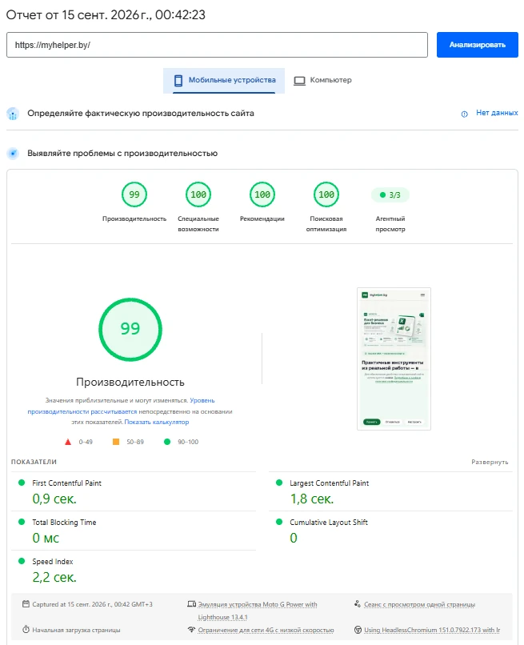Click the Captured at 15 сент. text
Image resolution: width=524 pixels, height=645 pixels.
point(92,604)
